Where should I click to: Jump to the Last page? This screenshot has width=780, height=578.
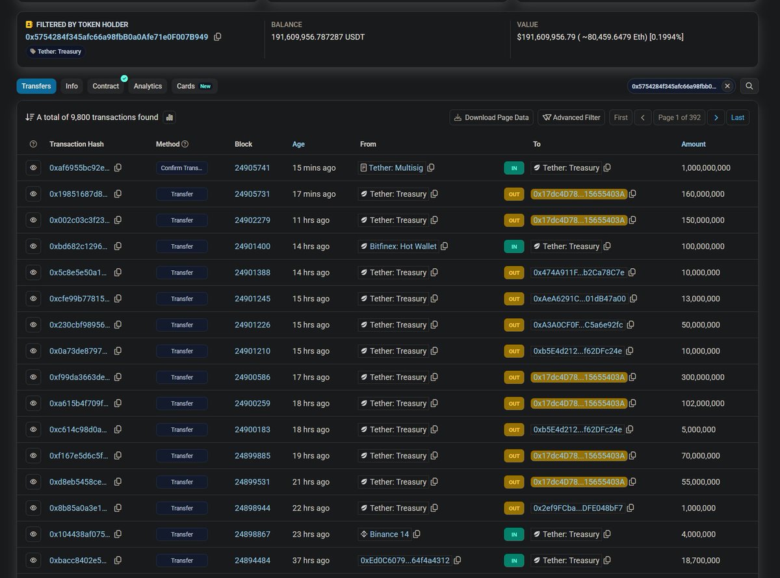point(738,118)
